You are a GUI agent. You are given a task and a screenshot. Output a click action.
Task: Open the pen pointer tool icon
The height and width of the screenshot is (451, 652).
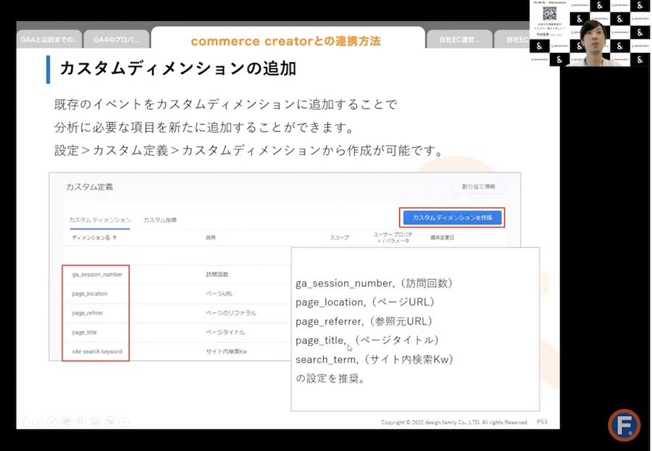(52, 422)
